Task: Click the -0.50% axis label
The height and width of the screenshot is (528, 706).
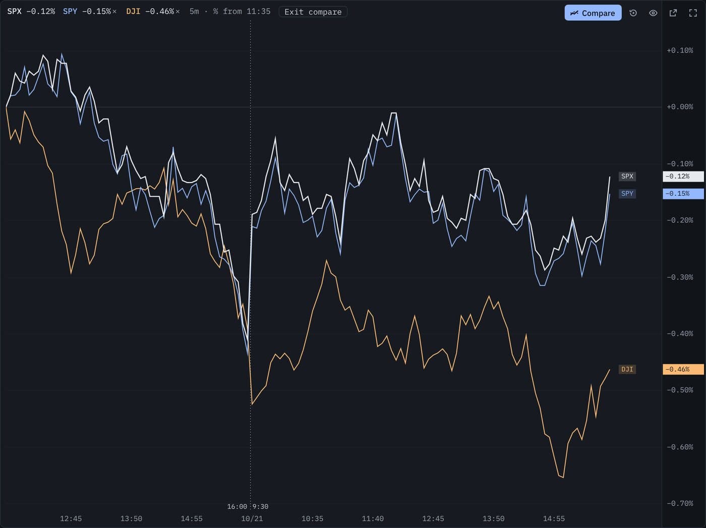Action: (680, 390)
